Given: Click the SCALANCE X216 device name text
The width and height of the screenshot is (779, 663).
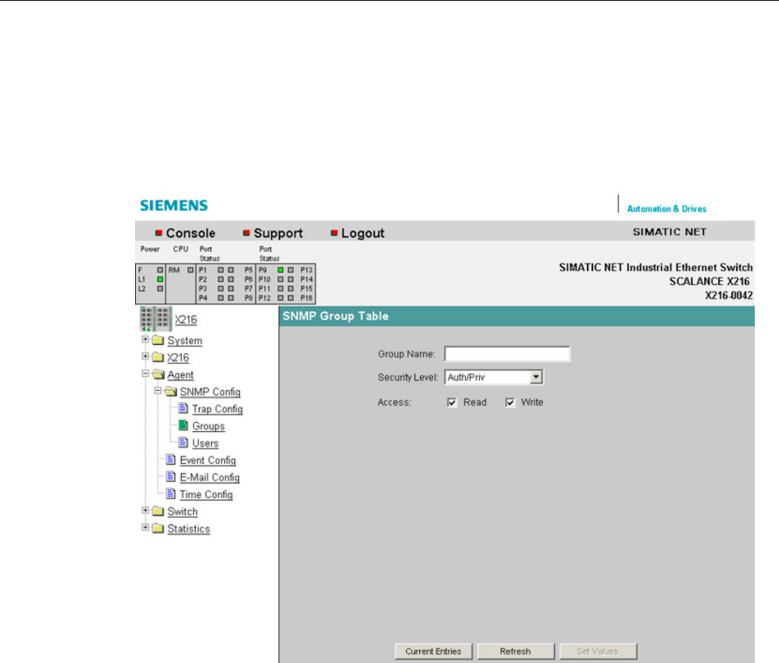Looking at the screenshot, I should coord(710,281).
